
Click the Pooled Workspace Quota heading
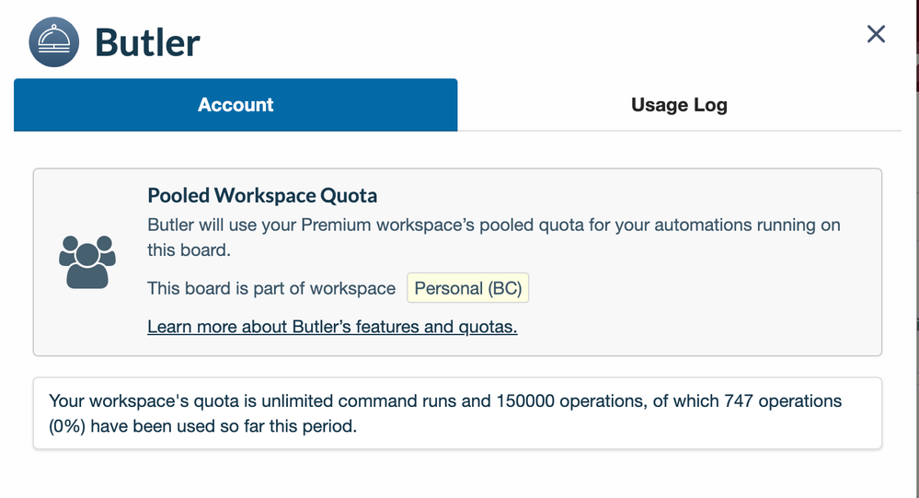point(262,195)
